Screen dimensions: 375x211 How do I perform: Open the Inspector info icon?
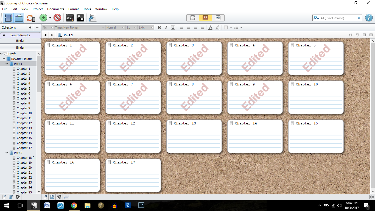[369, 18]
